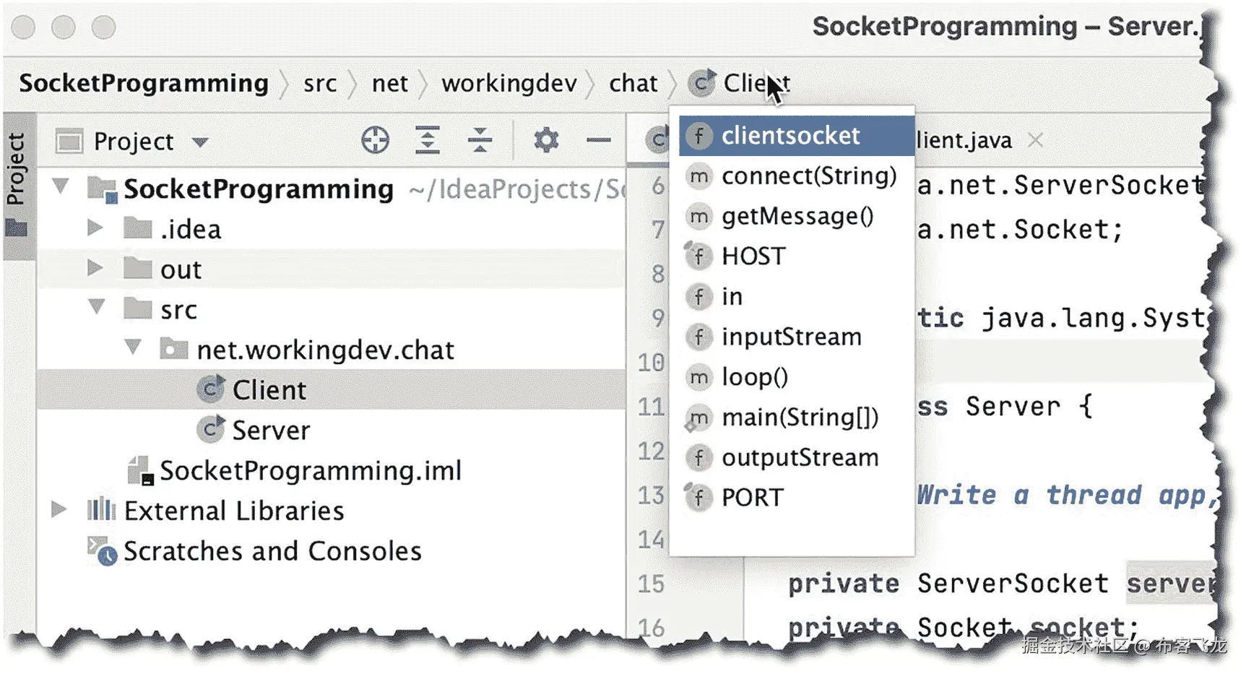This screenshot has height=674, width=1246.
Task: Click method icon beside connect(String)
Action: click(698, 176)
